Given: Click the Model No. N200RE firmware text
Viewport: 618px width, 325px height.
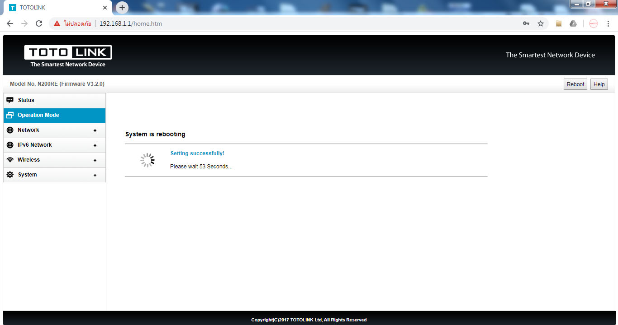Looking at the screenshot, I should point(57,84).
